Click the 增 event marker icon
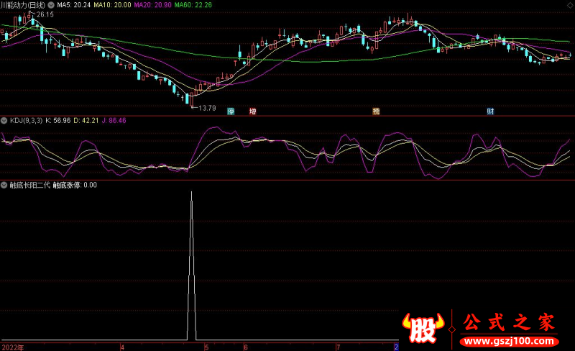This screenshot has width=575, height=351. pos(252,111)
